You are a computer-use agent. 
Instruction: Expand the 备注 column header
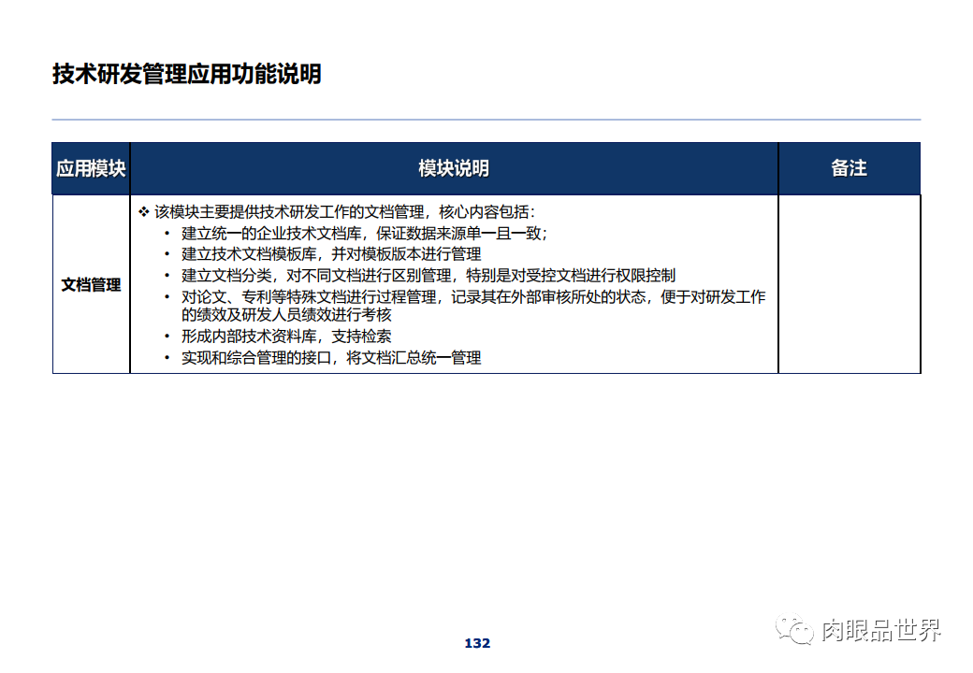click(x=849, y=168)
